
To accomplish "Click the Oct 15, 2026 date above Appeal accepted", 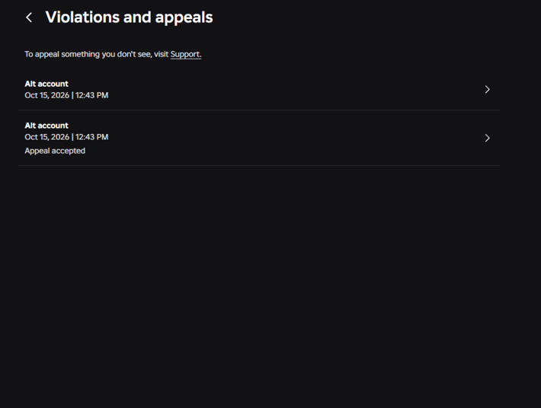I will pyautogui.click(x=47, y=137).
